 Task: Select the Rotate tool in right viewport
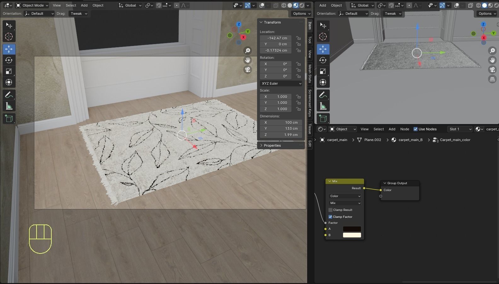pos(323,60)
